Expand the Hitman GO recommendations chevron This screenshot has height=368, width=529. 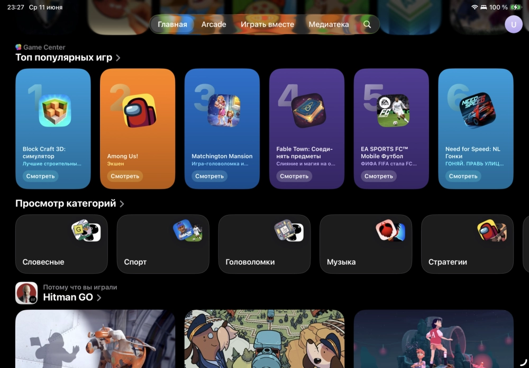pos(99,298)
